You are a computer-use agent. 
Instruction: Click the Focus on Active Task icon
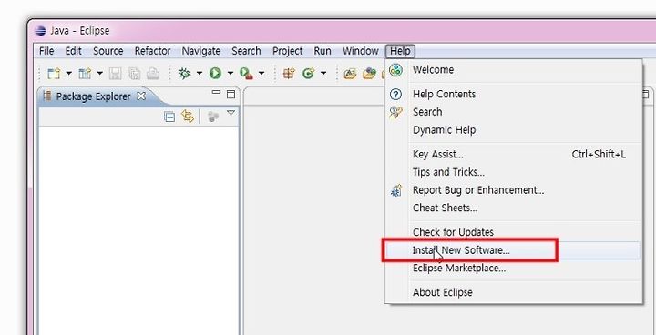(213, 117)
